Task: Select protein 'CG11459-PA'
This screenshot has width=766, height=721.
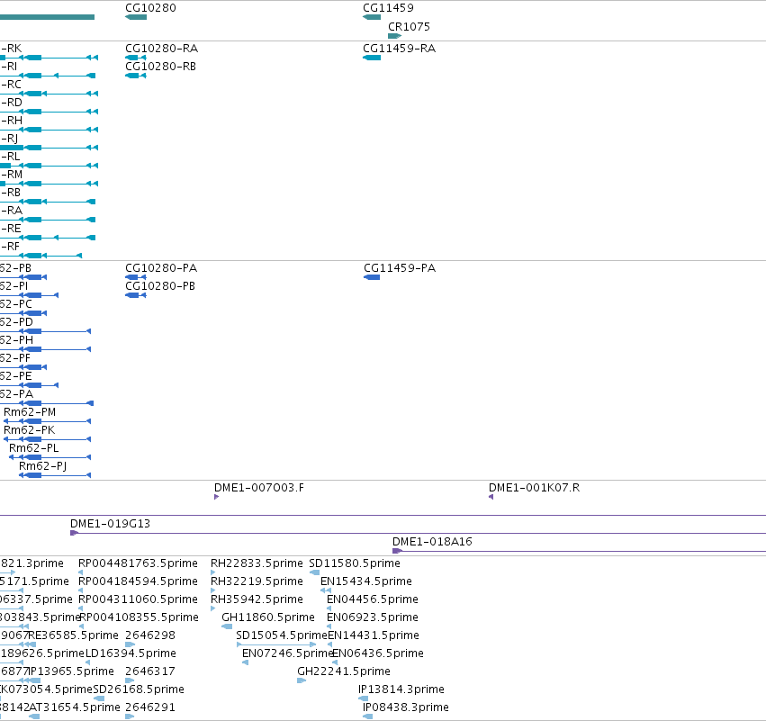Action: (x=400, y=268)
